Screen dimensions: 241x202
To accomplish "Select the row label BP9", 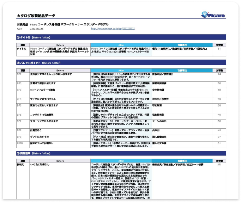I will point(23,138).
